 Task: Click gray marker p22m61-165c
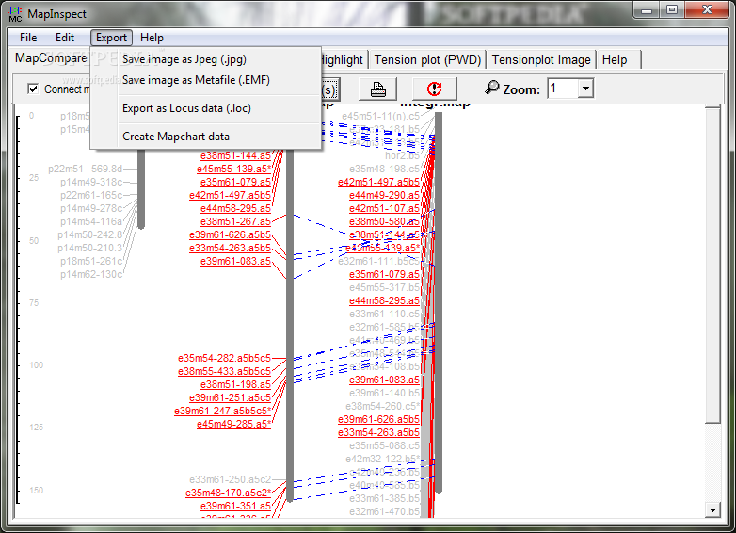tap(91, 195)
